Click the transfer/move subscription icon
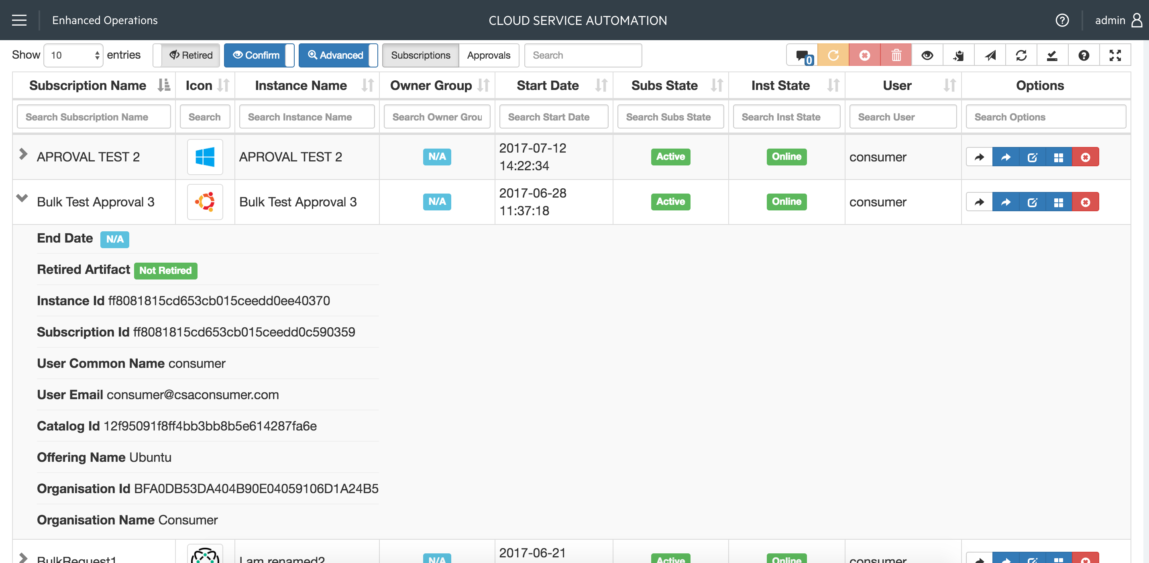The height and width of the screenshot is (563, 1149). [x=1007, y=156]
